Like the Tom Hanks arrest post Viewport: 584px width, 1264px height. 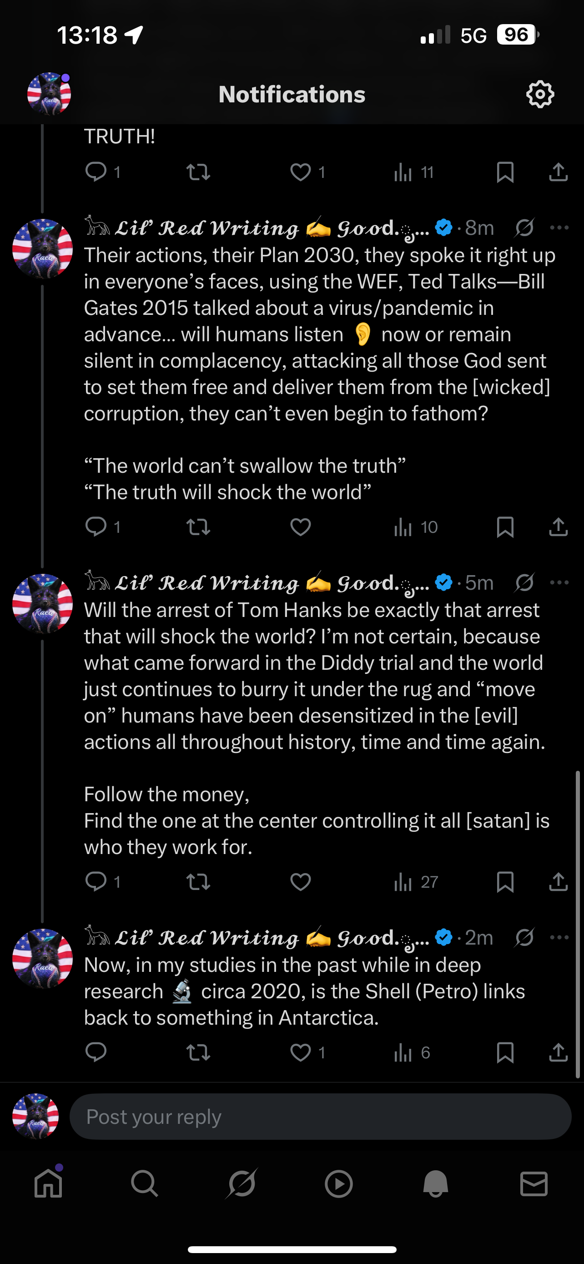300,882
